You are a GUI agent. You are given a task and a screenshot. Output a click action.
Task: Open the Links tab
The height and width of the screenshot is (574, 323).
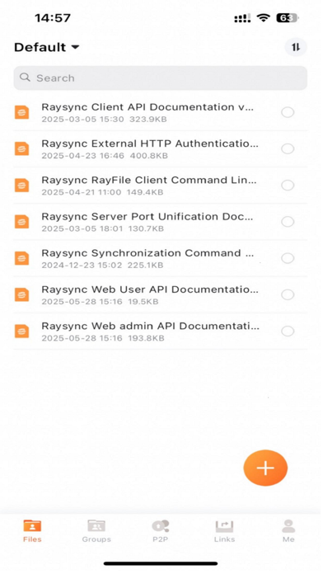(x=224, y=531)
